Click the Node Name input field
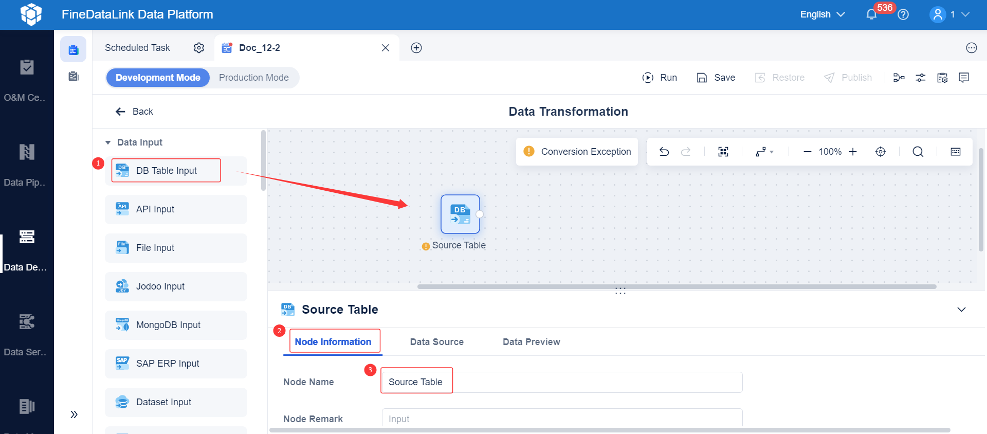Viewport: 987px width, 434px height. pyautogui.click(x=562, y=382)
